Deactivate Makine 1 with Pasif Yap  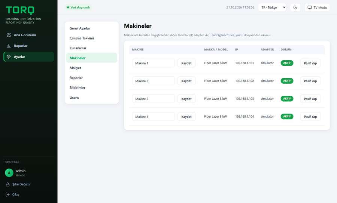click(310, 63)
